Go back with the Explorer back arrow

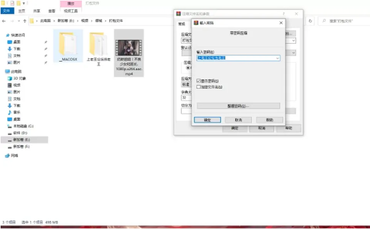pos(4,21)
